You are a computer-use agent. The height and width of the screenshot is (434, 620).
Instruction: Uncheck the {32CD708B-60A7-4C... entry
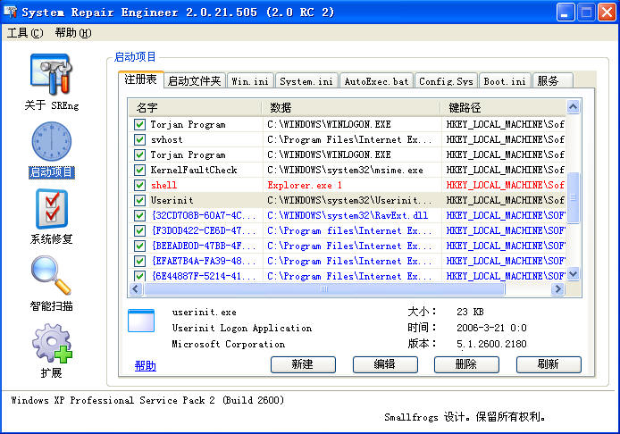(139, 215)
